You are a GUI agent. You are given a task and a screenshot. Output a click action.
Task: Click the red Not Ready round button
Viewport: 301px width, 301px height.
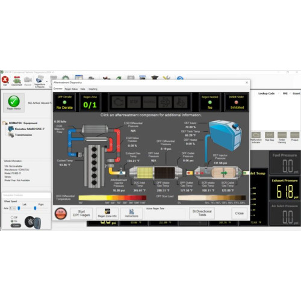coord(61,213)
